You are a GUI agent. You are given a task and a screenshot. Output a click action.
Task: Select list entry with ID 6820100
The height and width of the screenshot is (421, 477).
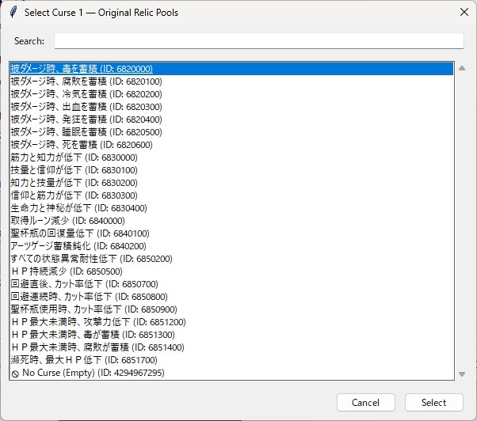pos(231,81)
